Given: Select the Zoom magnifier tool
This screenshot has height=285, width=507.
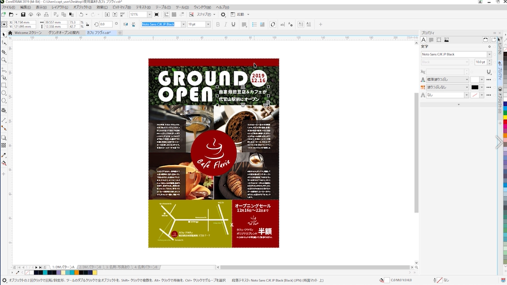Looking at the screenshot, I should click(x=4, y=60).
